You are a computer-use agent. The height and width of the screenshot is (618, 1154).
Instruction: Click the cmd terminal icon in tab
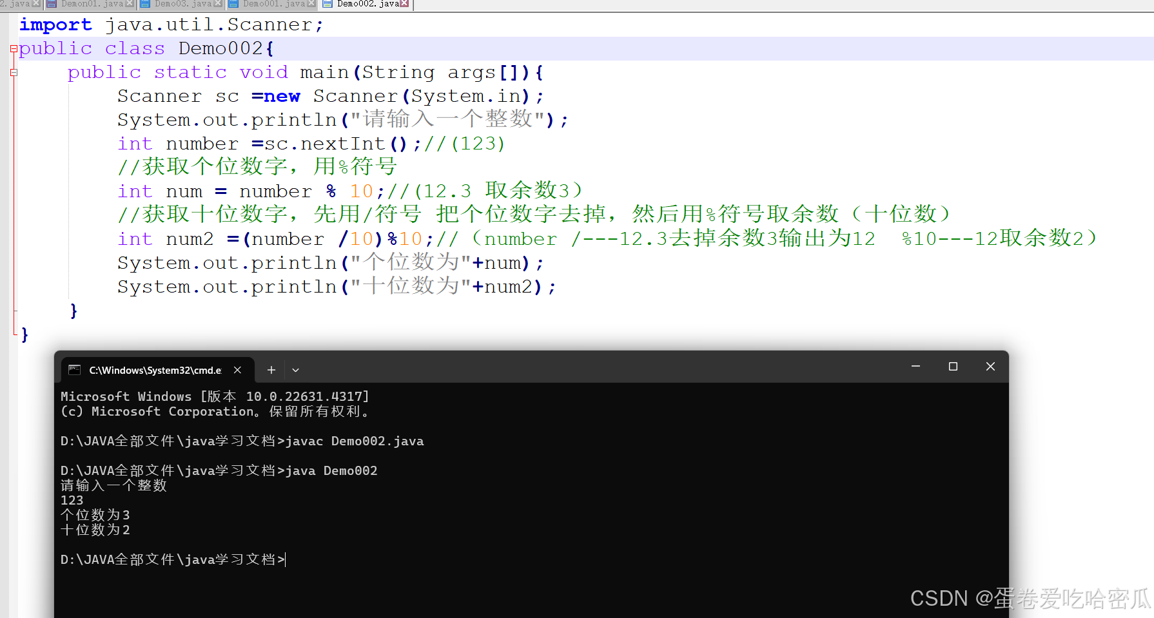click(x=75, y=370)
